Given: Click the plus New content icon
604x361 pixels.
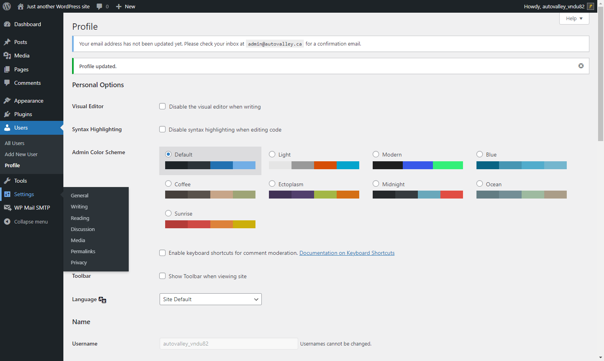Looking at the screenshot, I should coord(118,6).
